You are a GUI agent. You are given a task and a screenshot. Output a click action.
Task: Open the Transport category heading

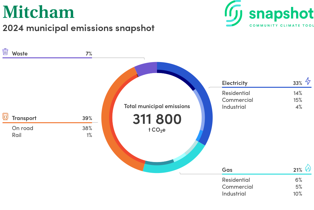tap(24, 118)
